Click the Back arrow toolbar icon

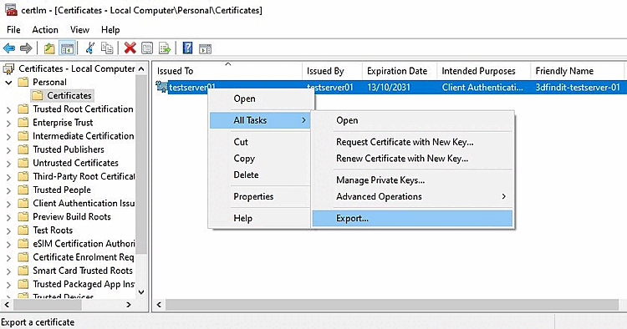pyautogui.click(x=9, y=48)
